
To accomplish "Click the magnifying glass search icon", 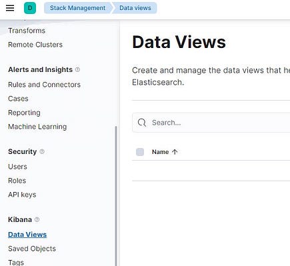I will point(142,123).
